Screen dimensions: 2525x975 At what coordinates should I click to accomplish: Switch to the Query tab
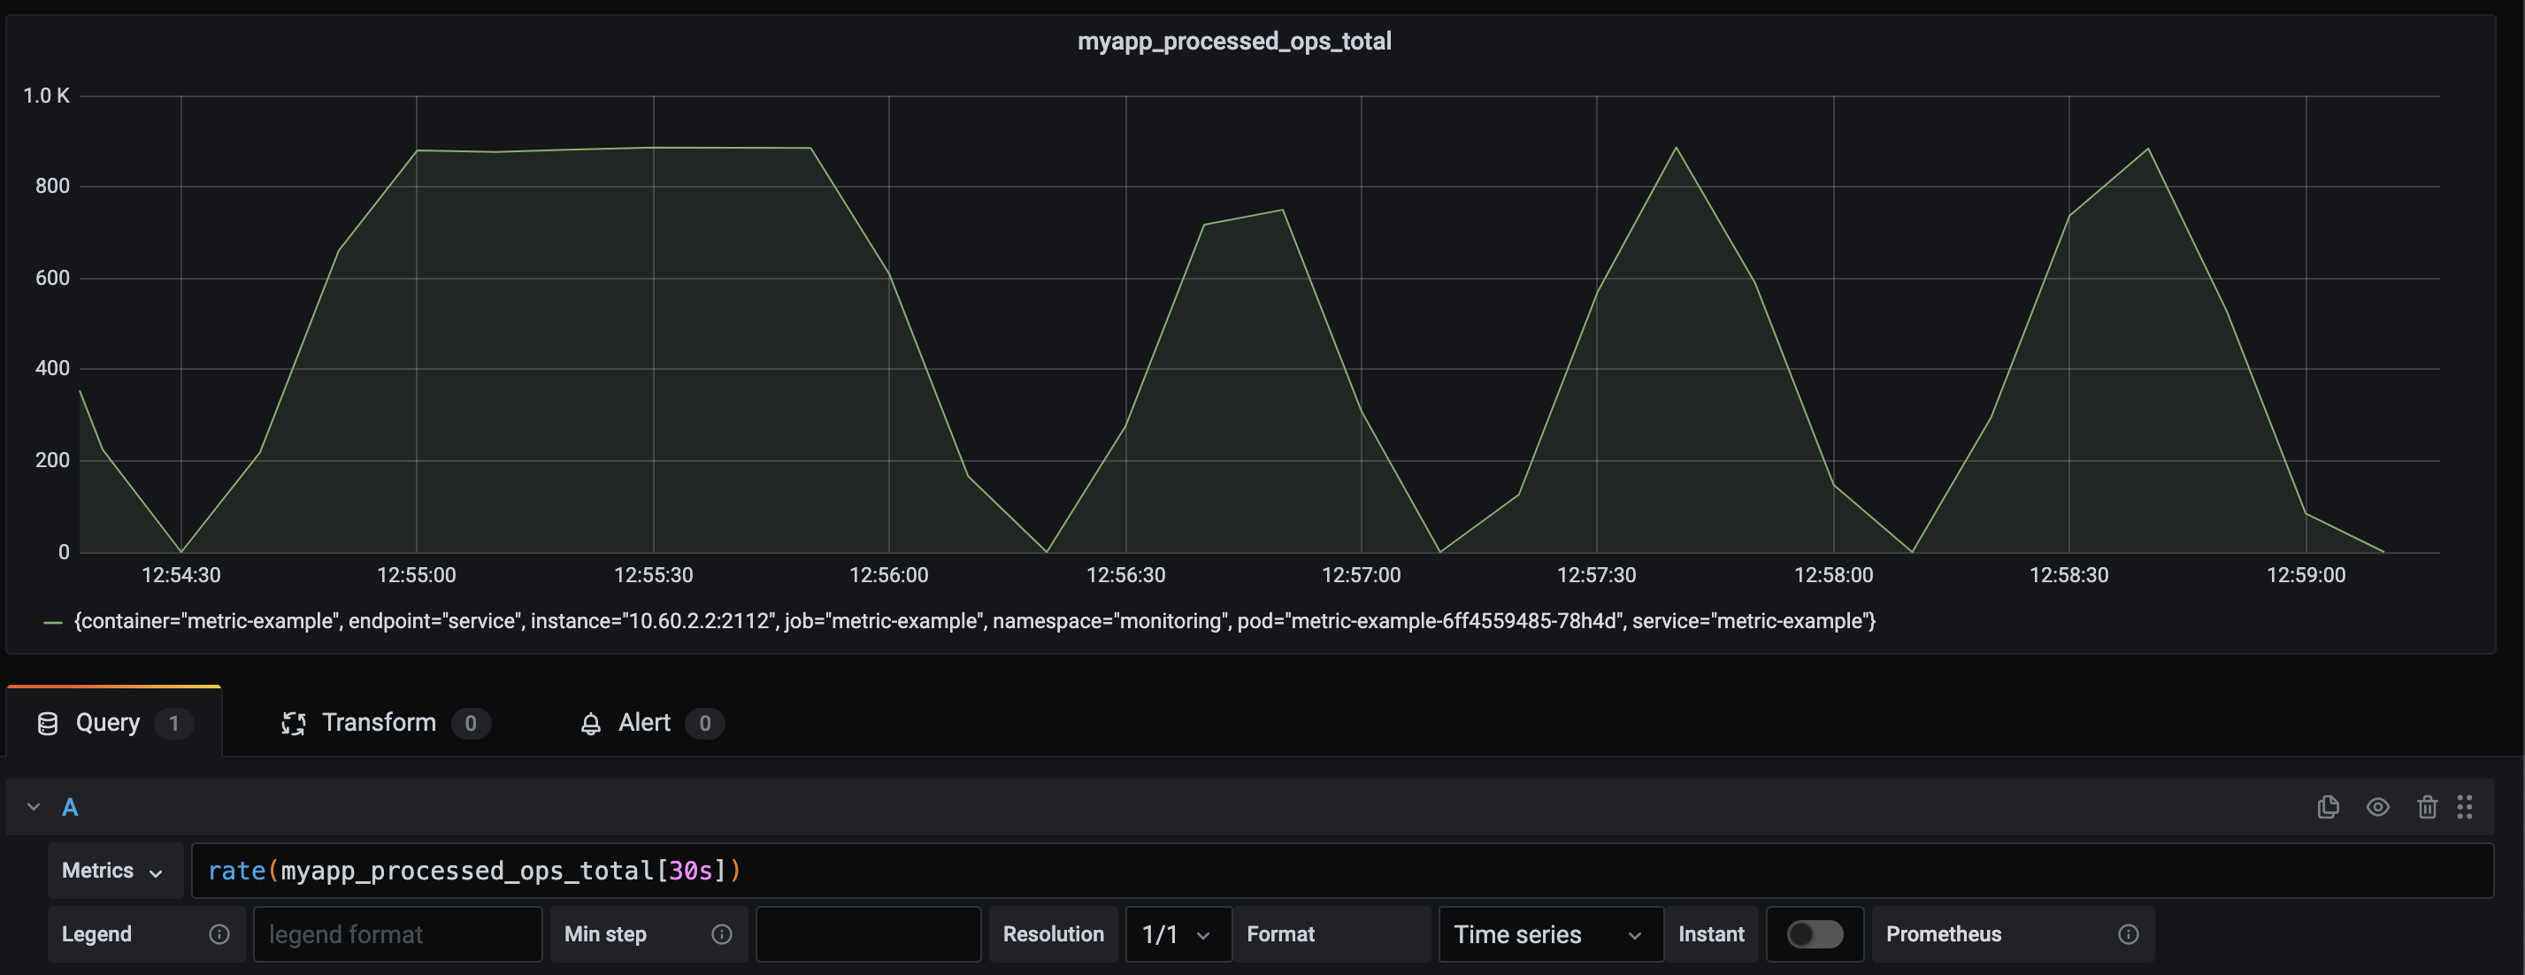(x=114, y=722)
